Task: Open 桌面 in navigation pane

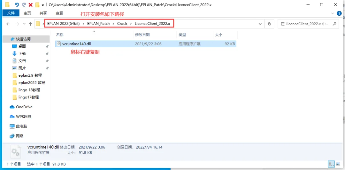Action: 22,46
